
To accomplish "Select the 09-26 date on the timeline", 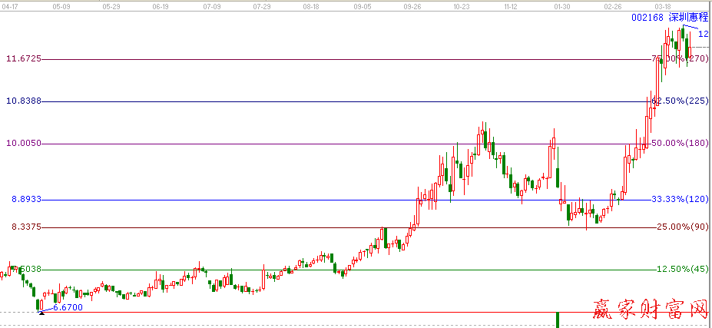I will [412, 5].
